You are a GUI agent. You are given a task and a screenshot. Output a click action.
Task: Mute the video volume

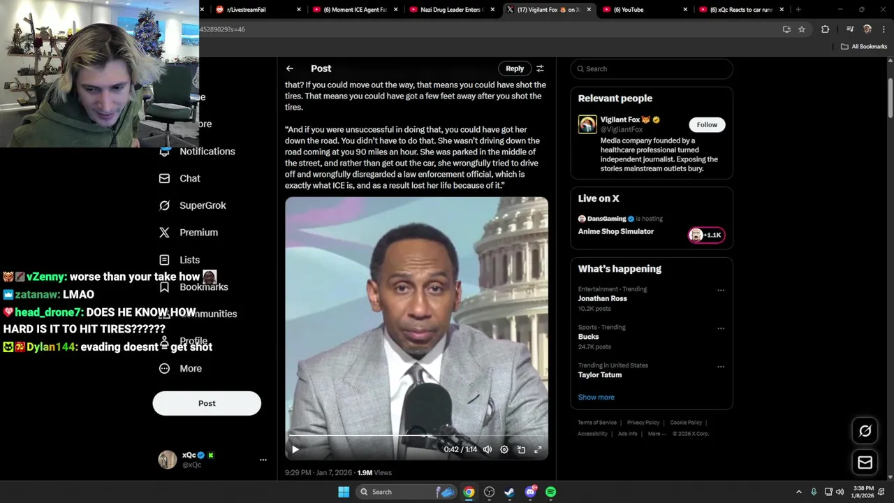point(488,450)
